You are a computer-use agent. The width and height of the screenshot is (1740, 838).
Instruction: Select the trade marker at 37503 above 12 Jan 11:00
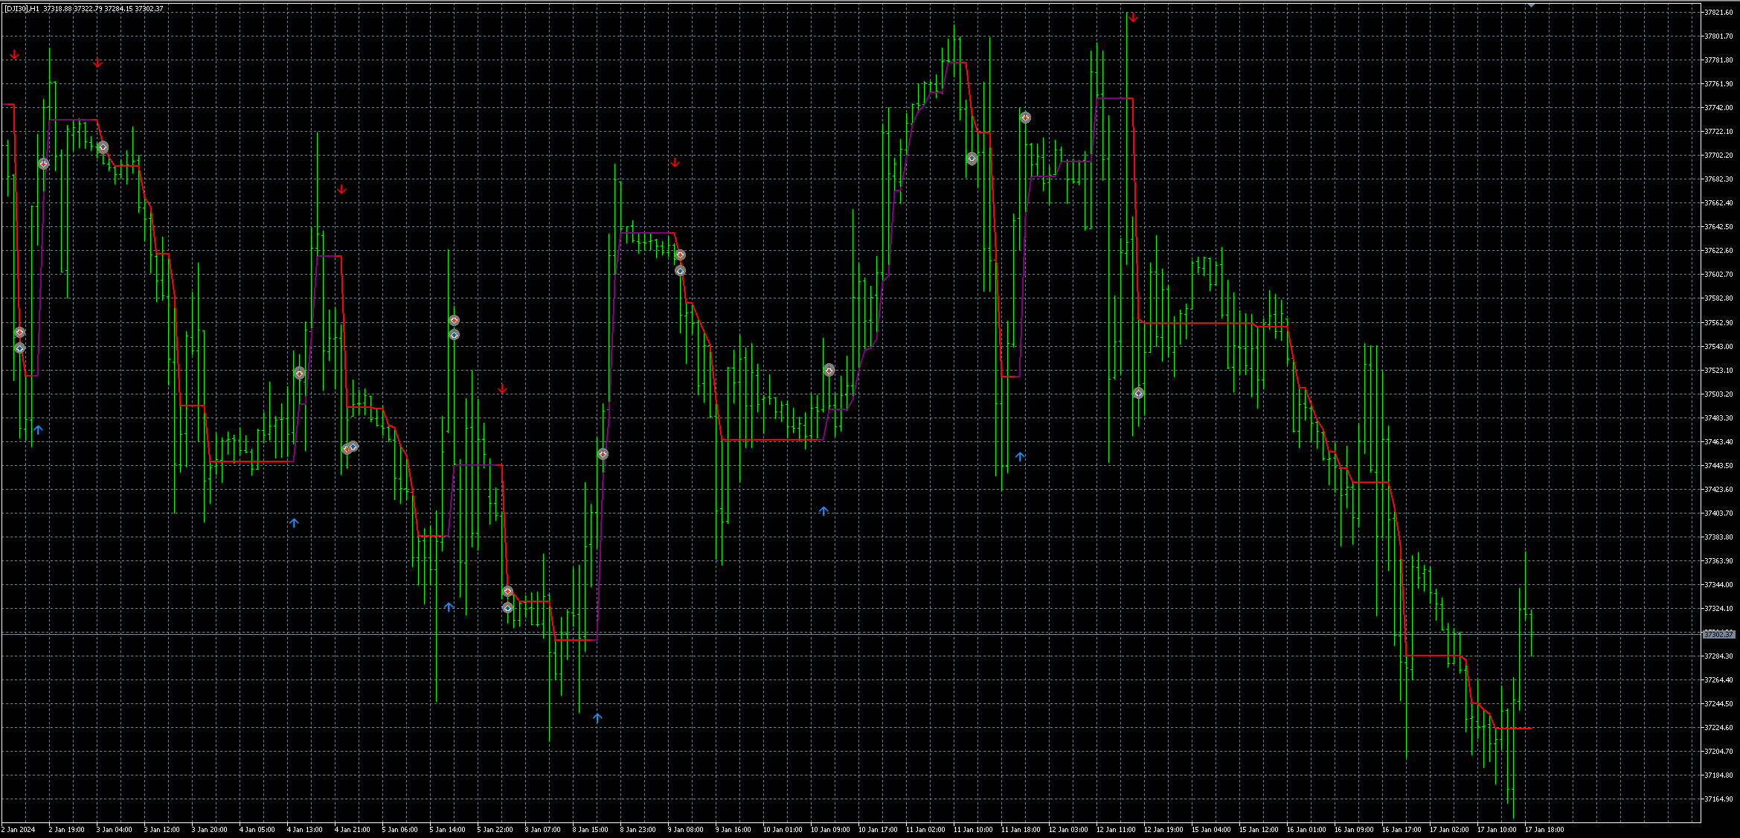pyautogui.click(x=1138, y=393)
